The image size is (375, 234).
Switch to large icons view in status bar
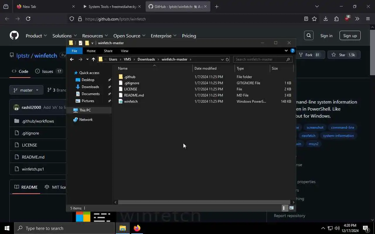pos(292,208)
